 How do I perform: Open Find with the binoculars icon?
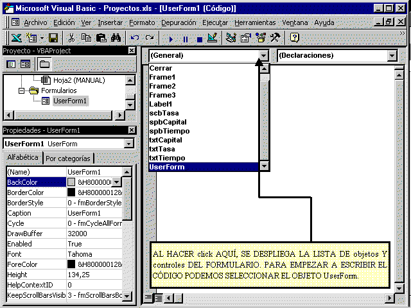click(x=116, y=38)
